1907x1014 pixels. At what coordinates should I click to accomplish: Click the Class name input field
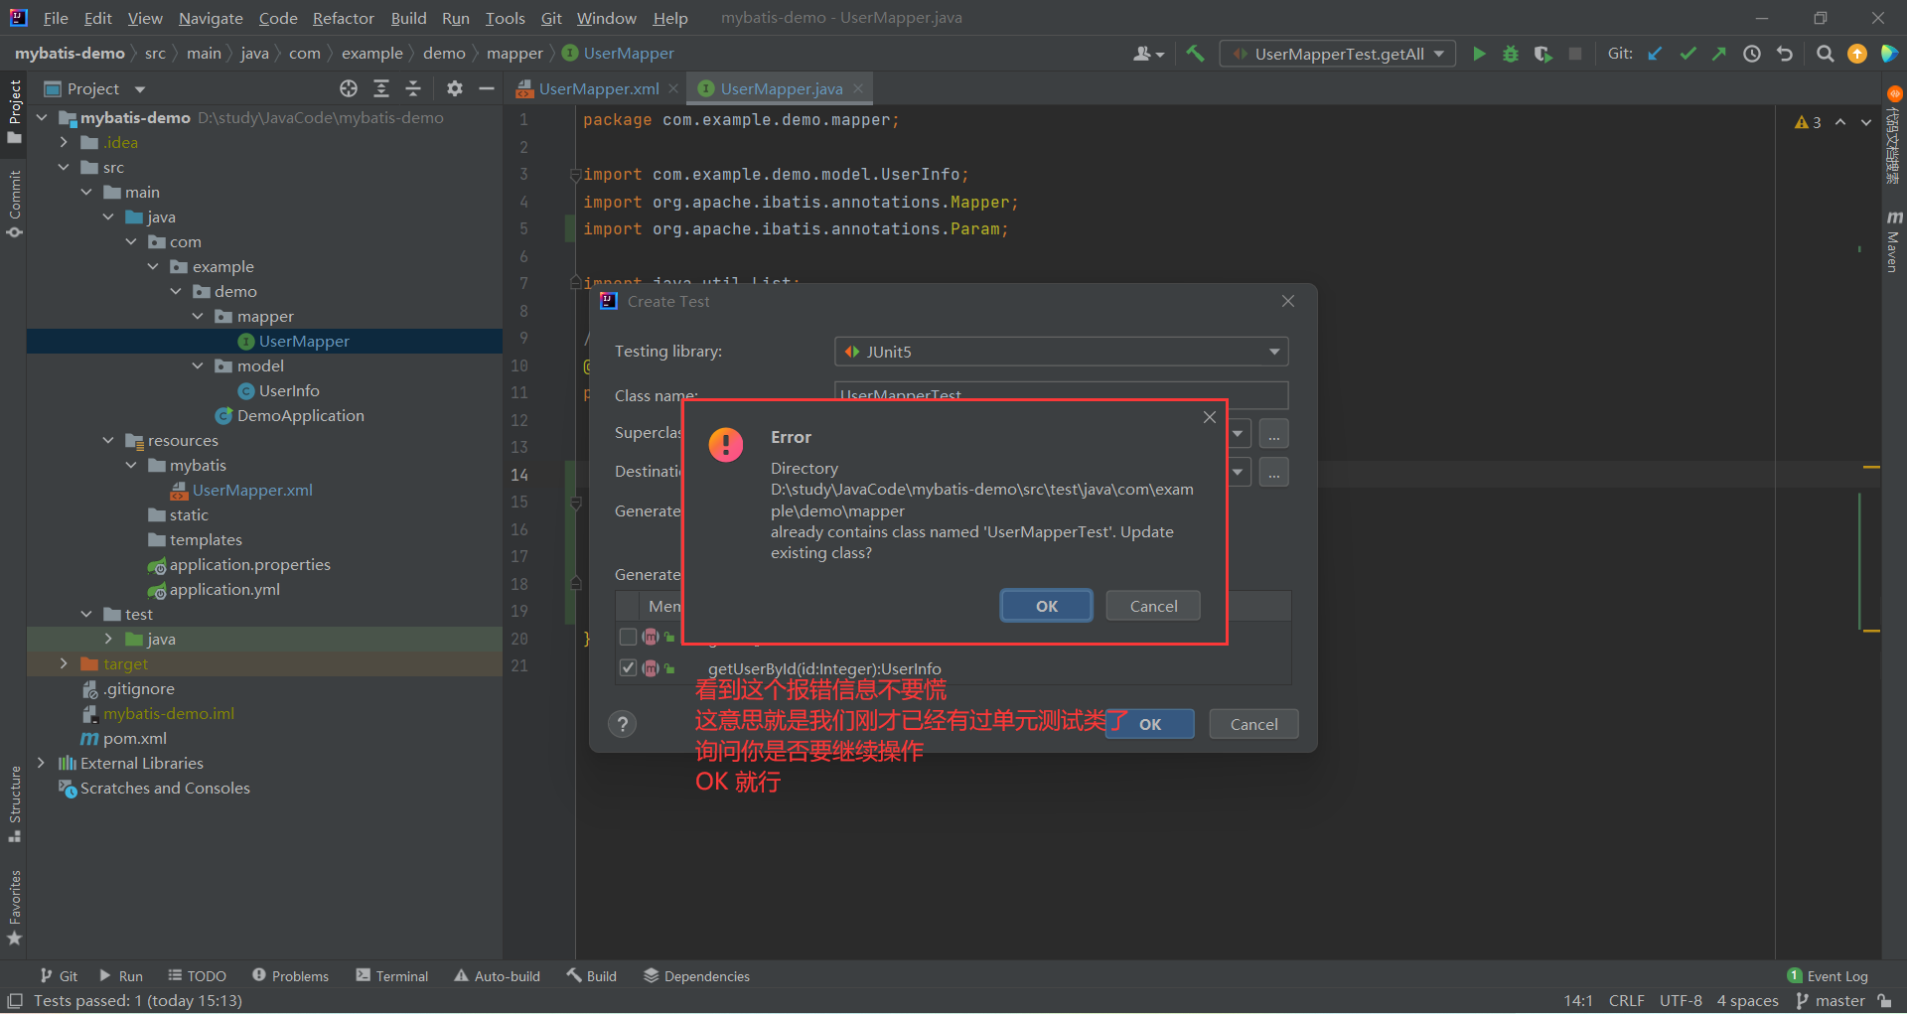pyautogui.click(x=1061, y=394)
